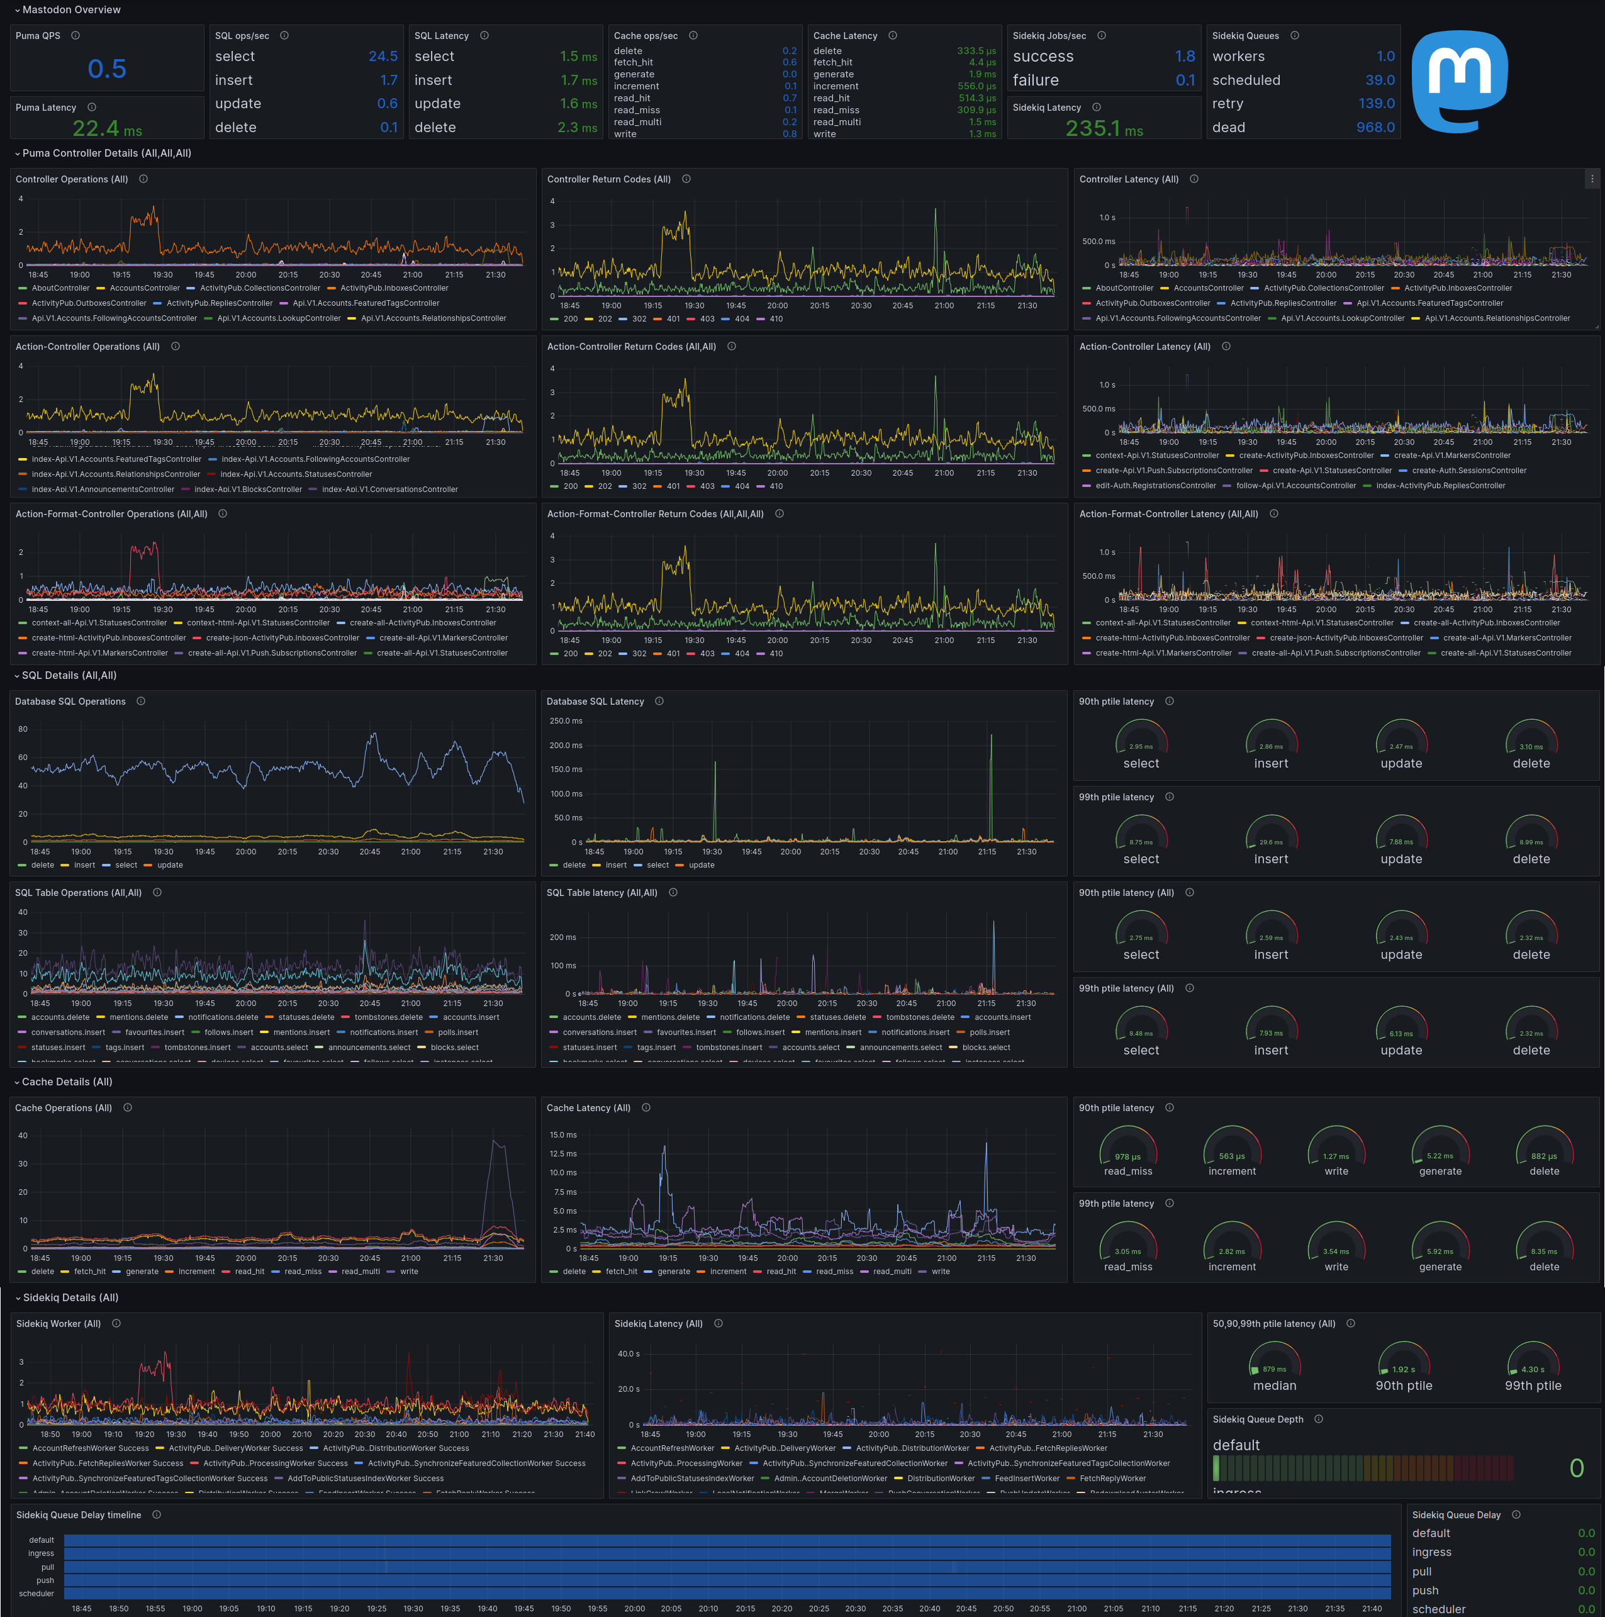Click the info icon next to Puma QPS
Image resolution: width=1605 pixels, height=1617 pixels.
(75, 35)
